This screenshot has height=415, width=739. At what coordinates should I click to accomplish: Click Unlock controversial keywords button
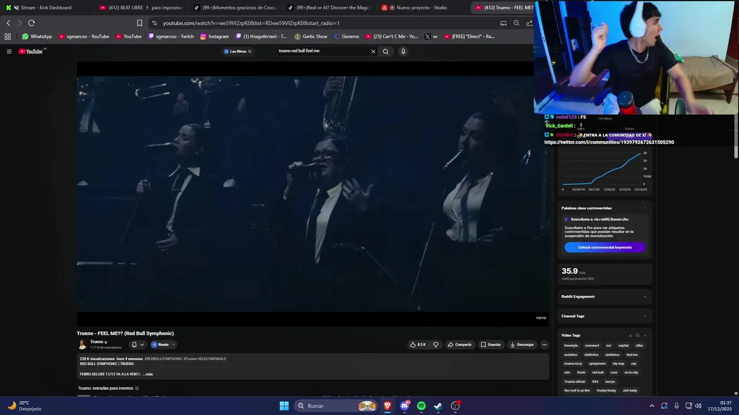click(604, 247)
